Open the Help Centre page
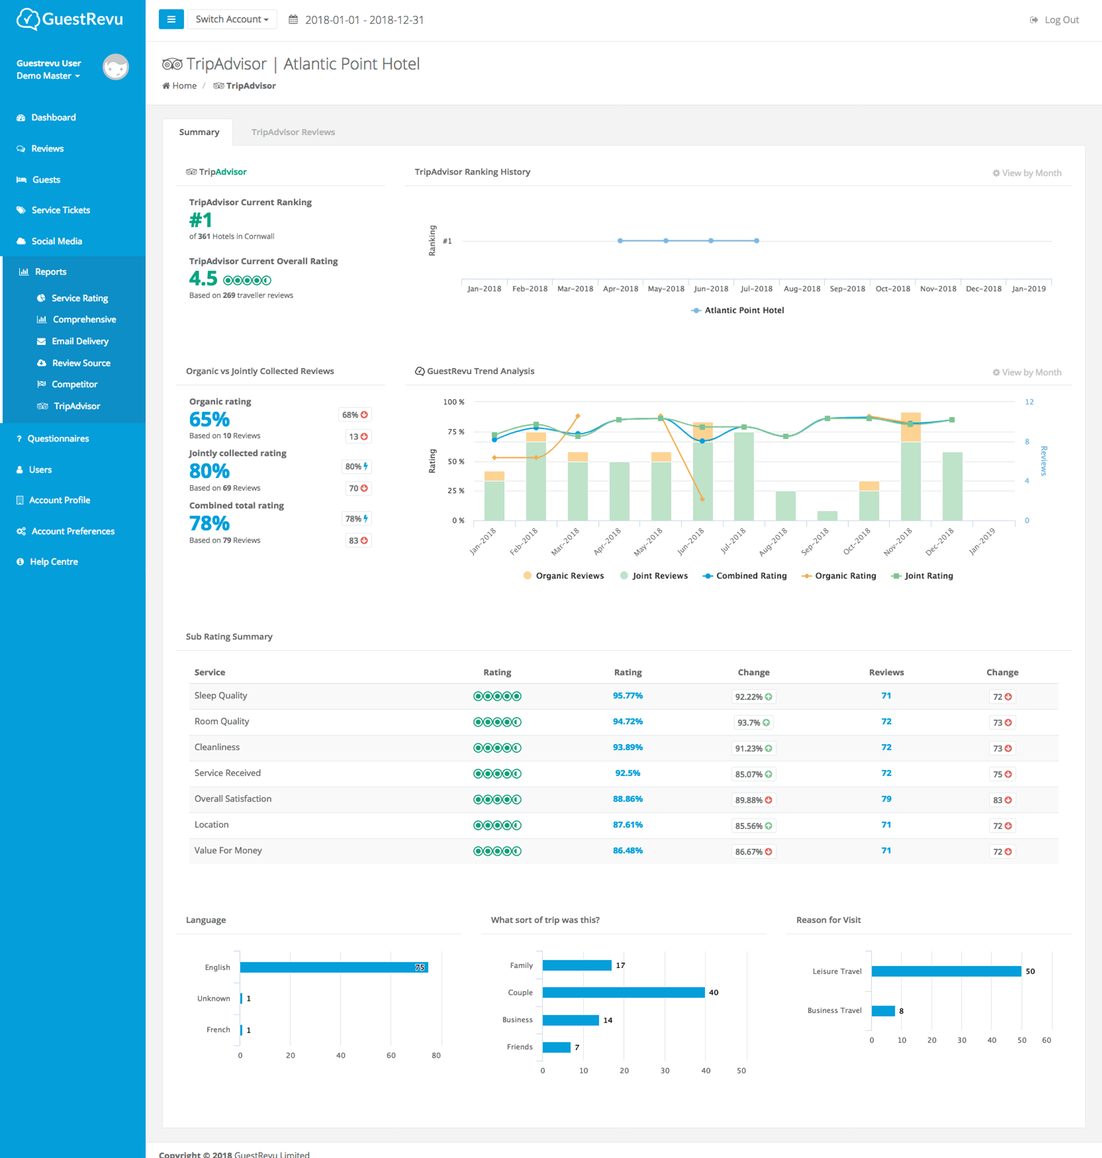The image size is (1102, 1158). pos(54,561)
